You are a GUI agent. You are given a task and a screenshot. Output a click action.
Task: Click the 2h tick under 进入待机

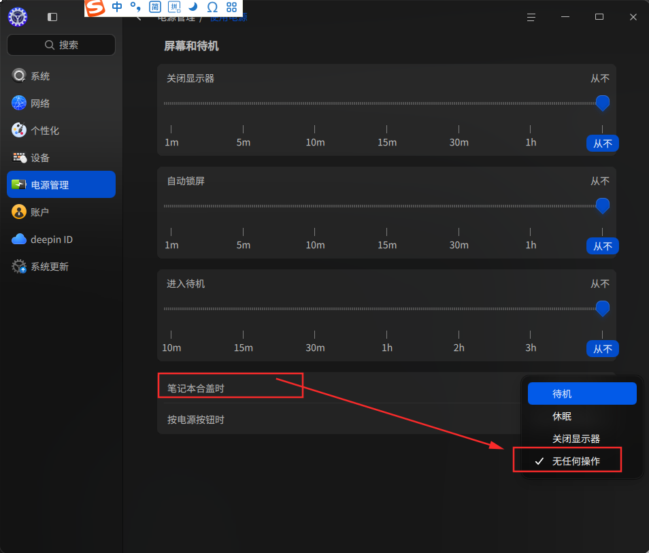point(459,342)
